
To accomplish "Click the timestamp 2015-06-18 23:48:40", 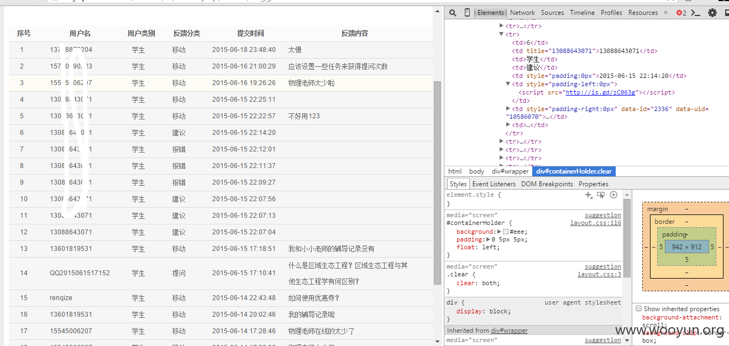I will pyautogui.click(x=244, y=50).
